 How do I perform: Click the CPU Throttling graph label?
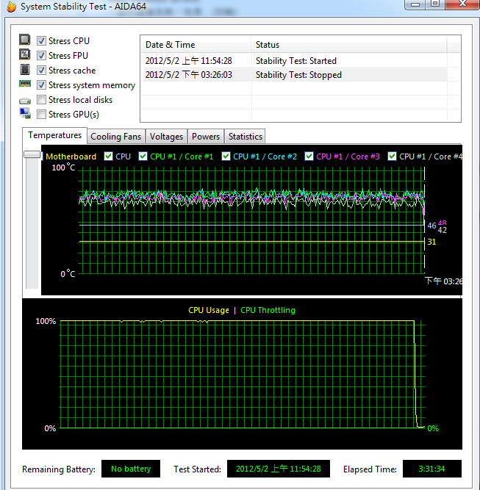pyautogui.click(x=268, y=310)
